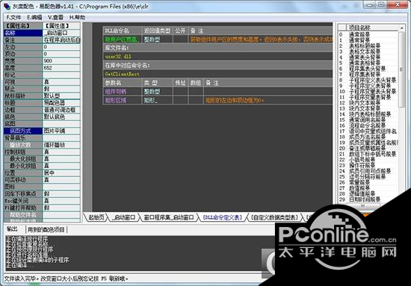
Task: Open the 可视 property value
Action: (61, 81)
